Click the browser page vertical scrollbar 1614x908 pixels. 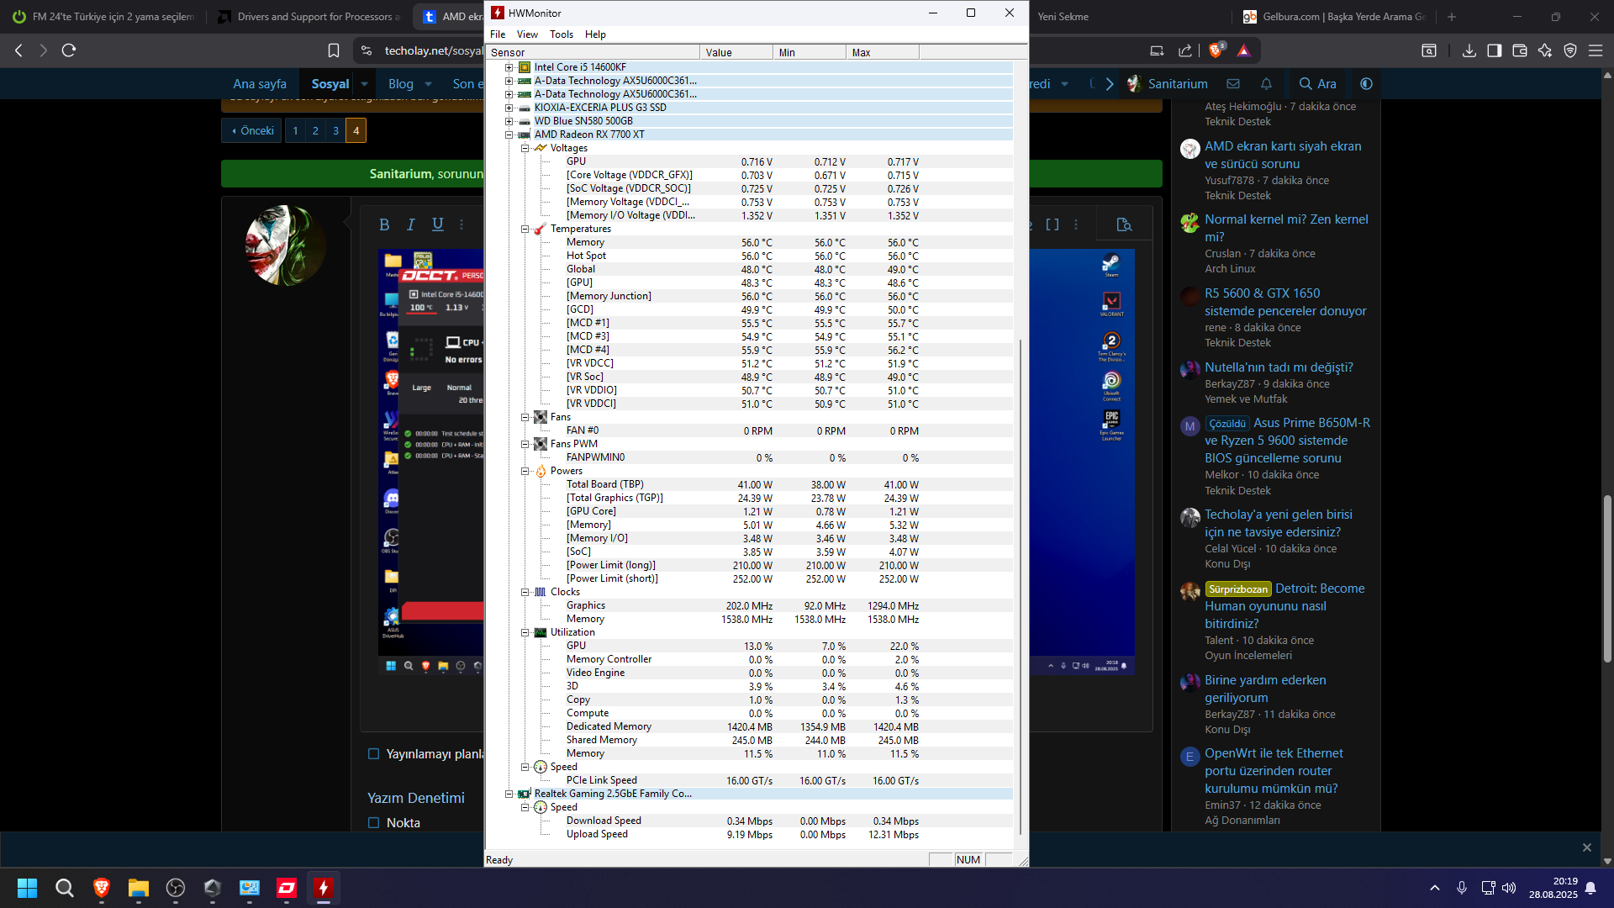[x=1607, y=578]
